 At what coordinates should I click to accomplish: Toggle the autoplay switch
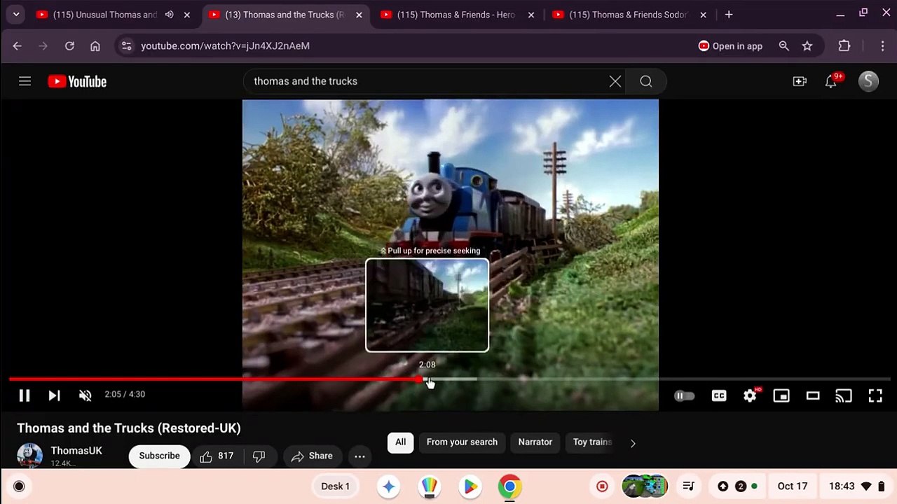click(x=684, y=396)
